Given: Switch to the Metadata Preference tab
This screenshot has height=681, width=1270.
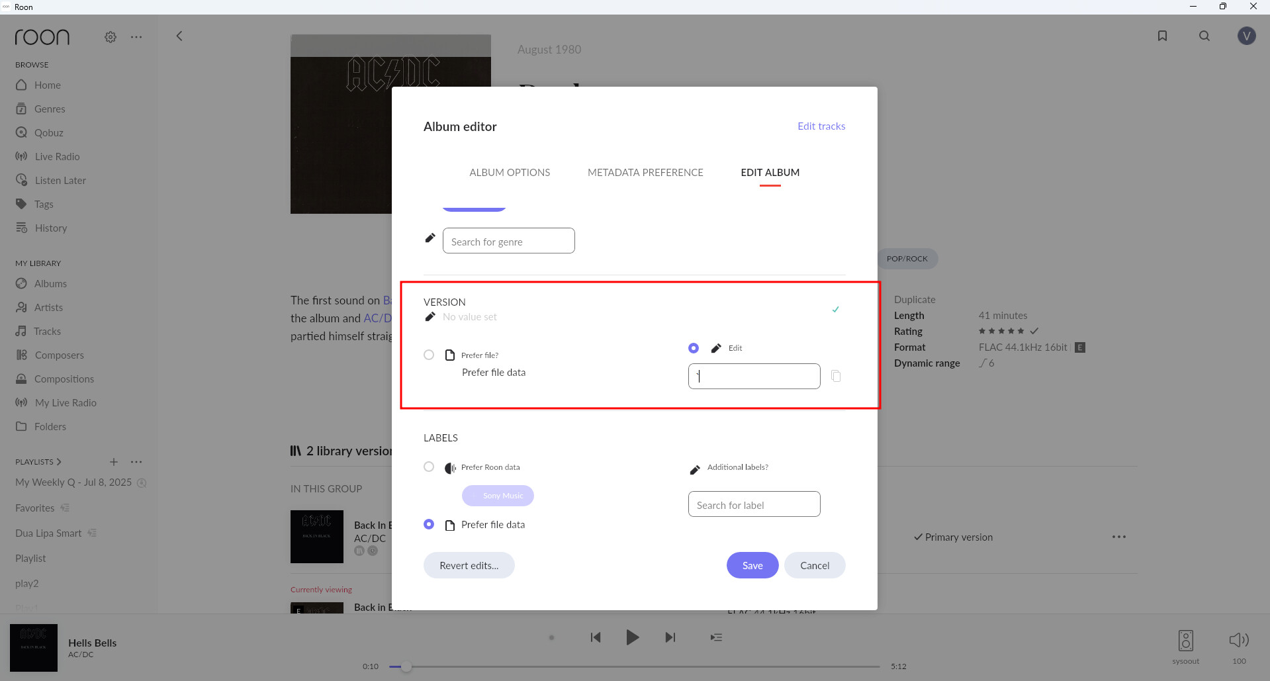Looking at the screenshot, I should [645, 173].
